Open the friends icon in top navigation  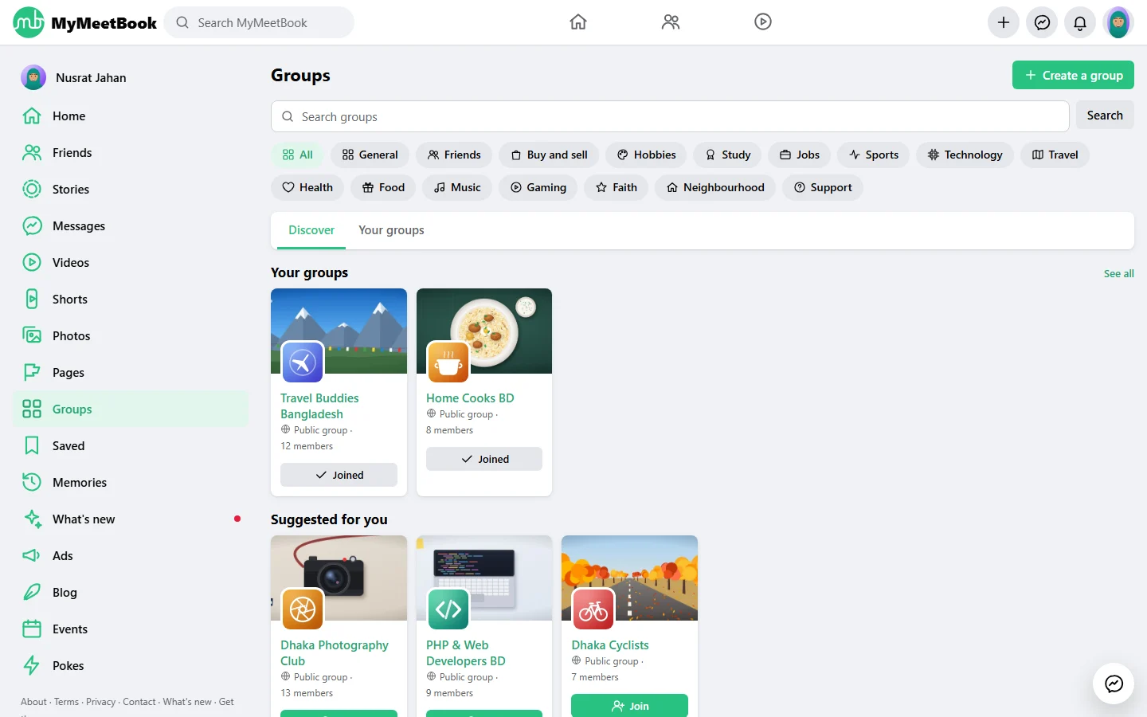(x=671, y=22)
